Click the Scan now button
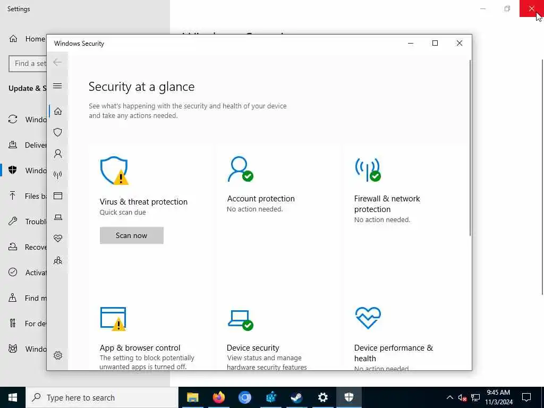 click(132, 235)
